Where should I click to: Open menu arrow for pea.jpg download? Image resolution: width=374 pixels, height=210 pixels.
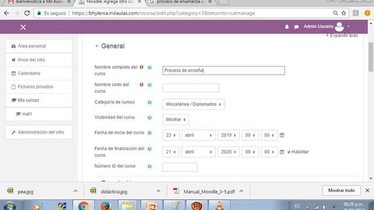pos(75,191)
